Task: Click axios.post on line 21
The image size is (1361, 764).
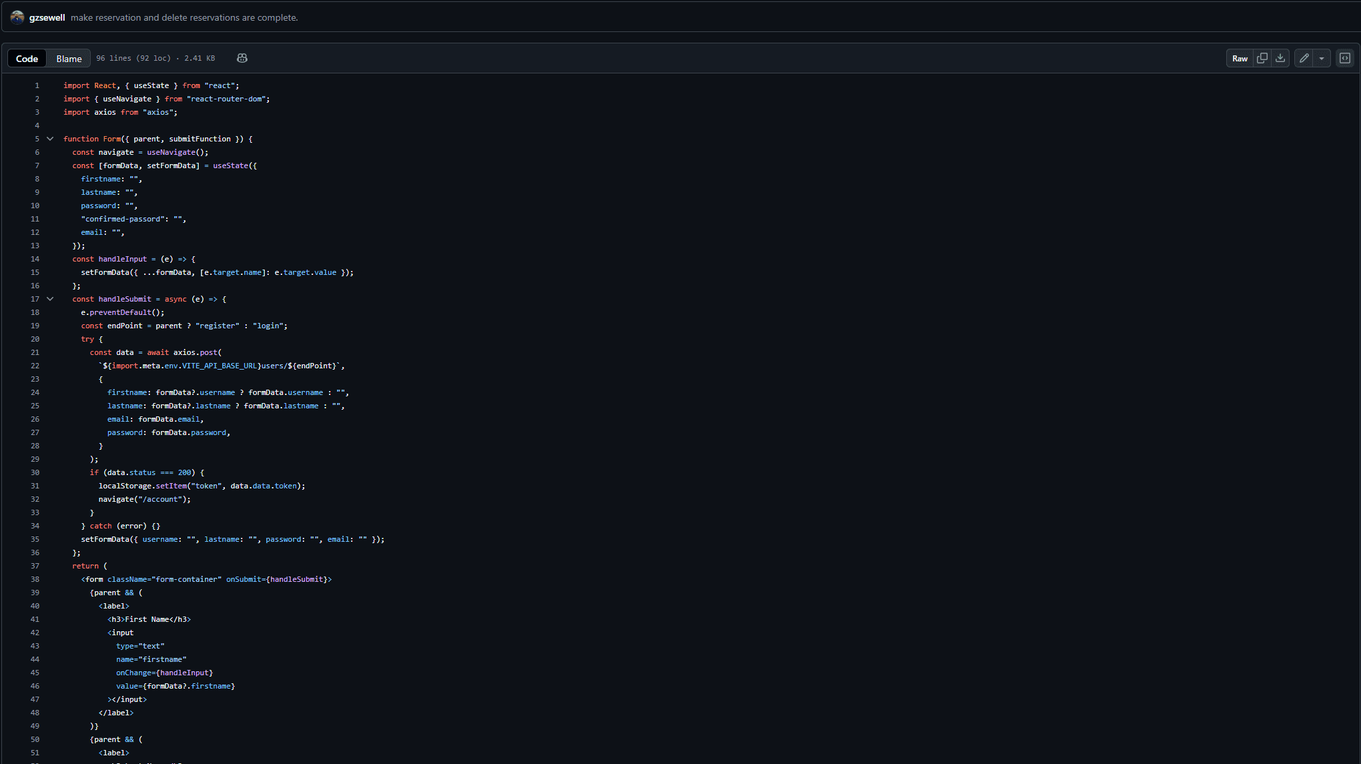Action: pyautogui.click(x=195, y=352)
